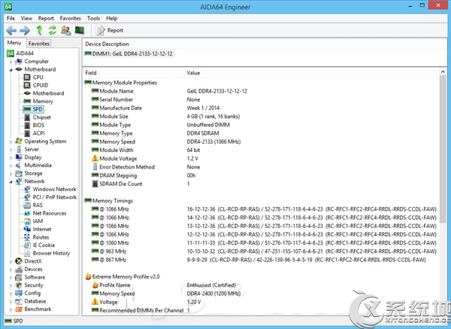Screen dimensions: 451x329
Task: Click the scrollbar up arrow in details list
Action: coord(443,72)
